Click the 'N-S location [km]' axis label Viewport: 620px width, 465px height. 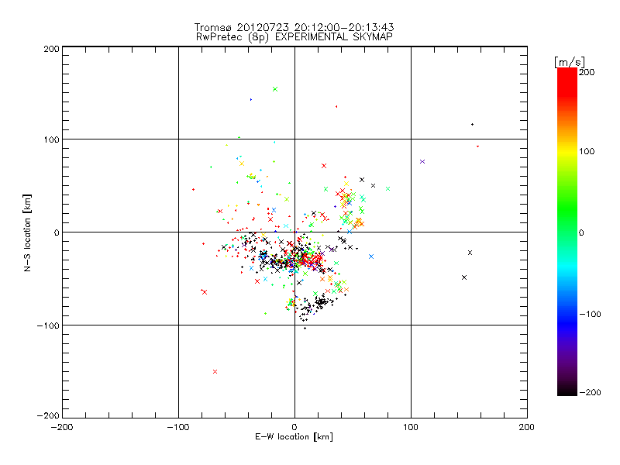click(x=27, y=232)
